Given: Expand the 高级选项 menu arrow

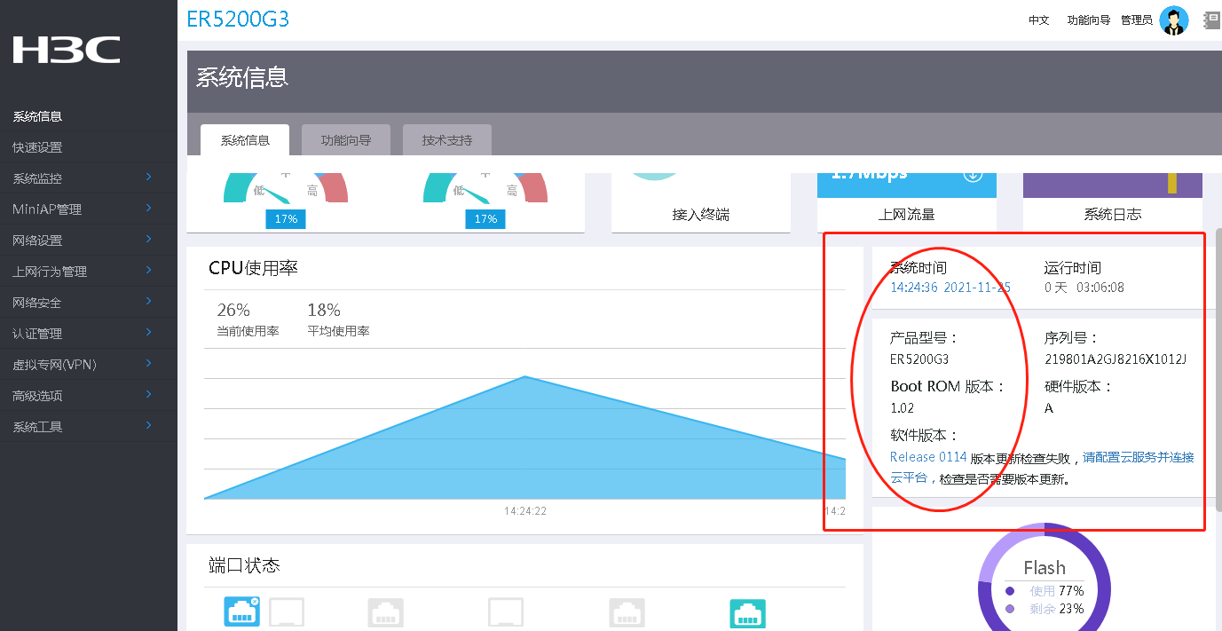Looking at the screenshot, I should 148,395.
